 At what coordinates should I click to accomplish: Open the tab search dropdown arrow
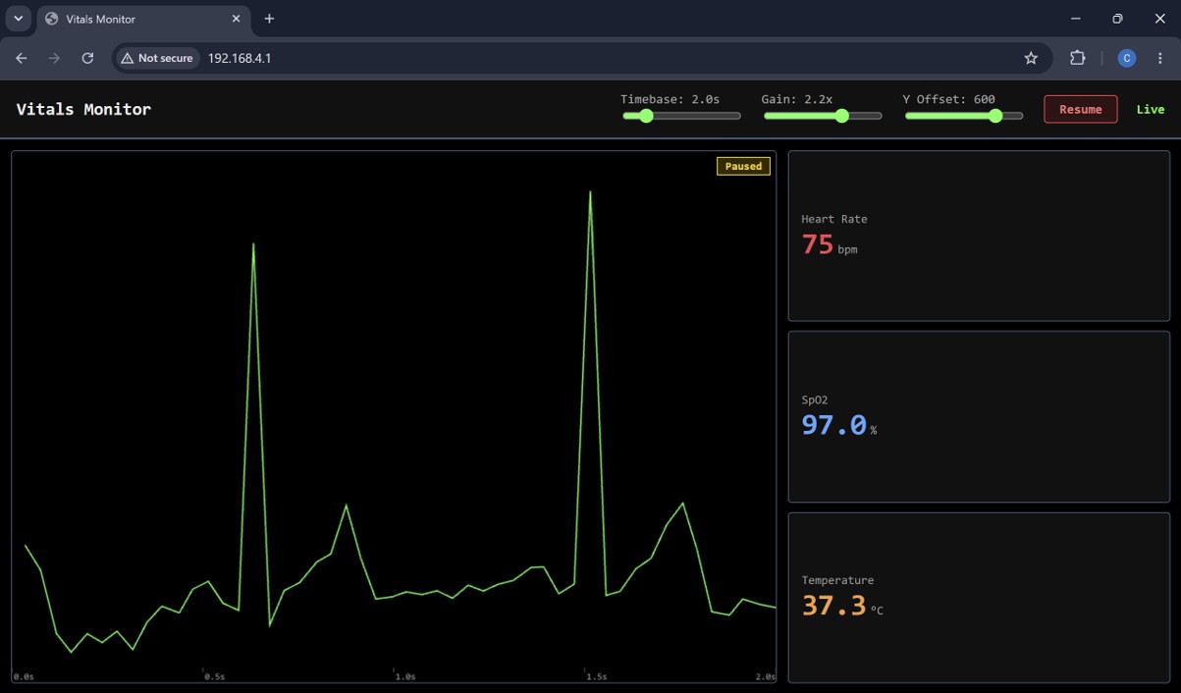pos(18,19)
